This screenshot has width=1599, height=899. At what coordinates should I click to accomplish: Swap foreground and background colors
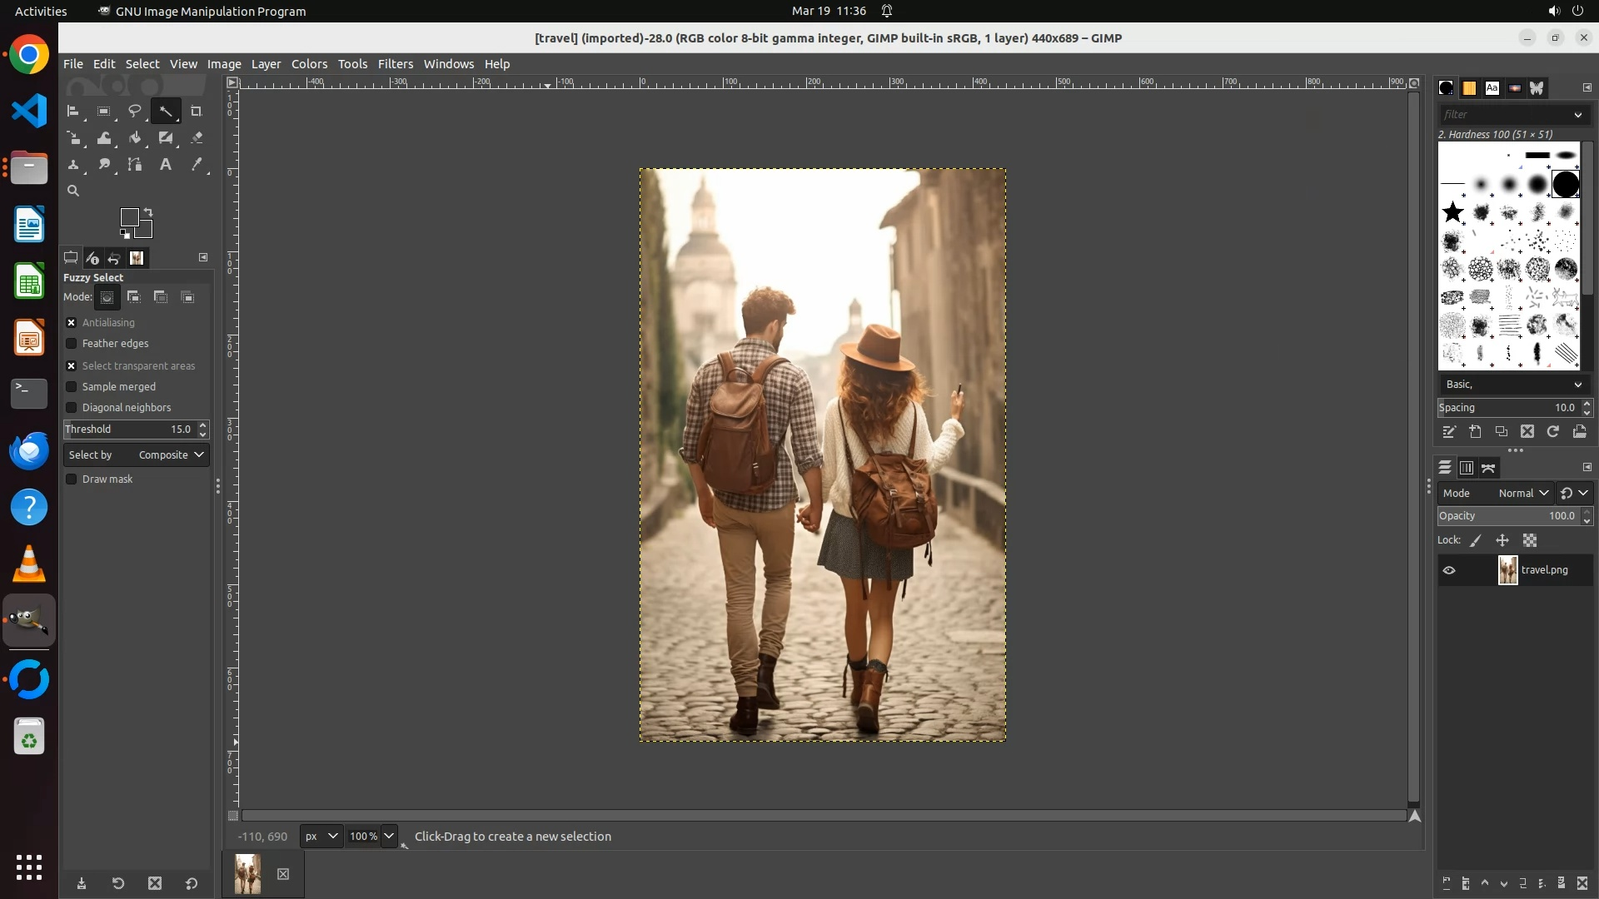pos(148,212)
